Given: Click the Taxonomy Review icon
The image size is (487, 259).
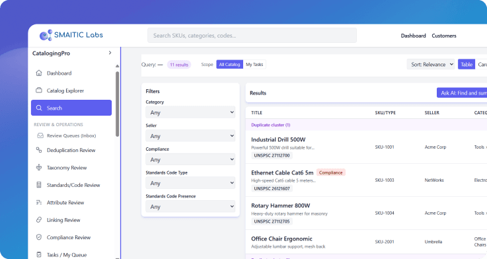Looking at the screenshot, I should point(39,167).
